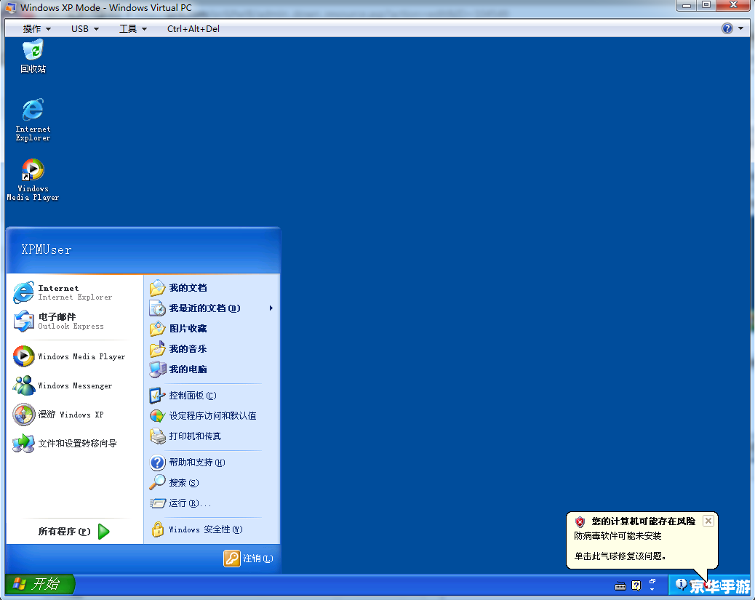This screenshot has height=600, width=755.
Task: Click the Windows Media Player icon in Start menu
Action: pos(23,356)
